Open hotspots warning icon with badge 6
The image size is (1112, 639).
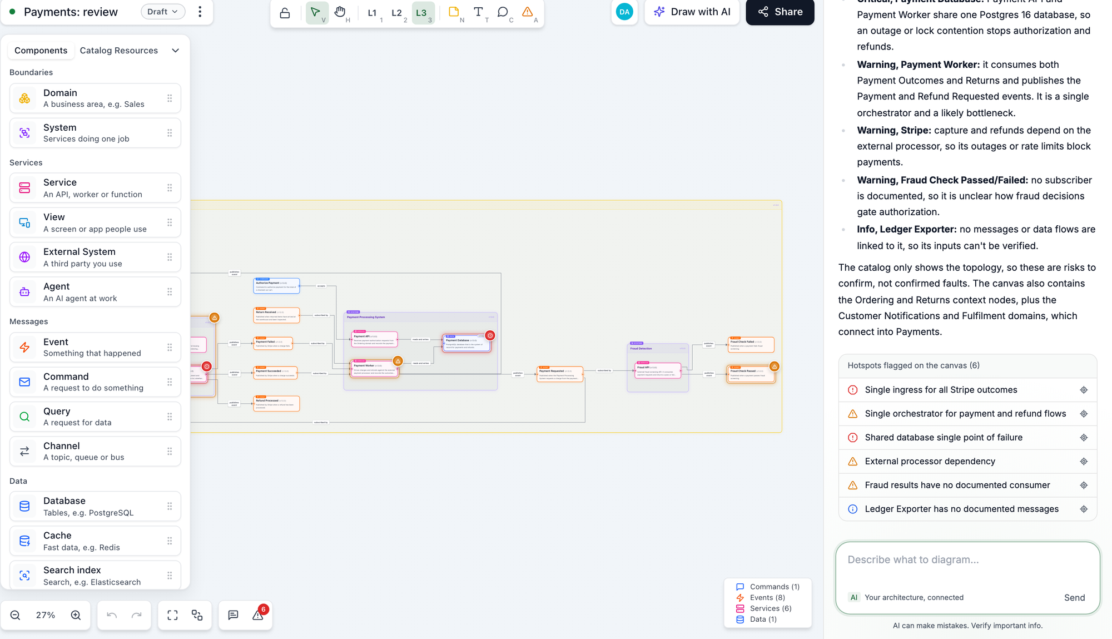tap(259, 615)
